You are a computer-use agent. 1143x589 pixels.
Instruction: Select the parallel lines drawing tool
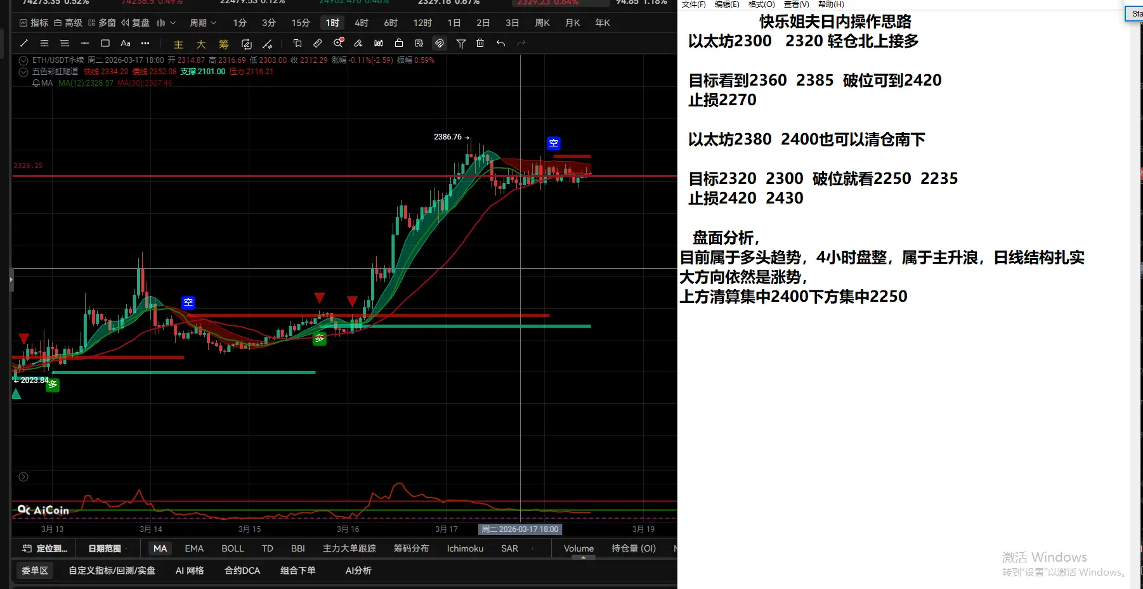(44, 43)
